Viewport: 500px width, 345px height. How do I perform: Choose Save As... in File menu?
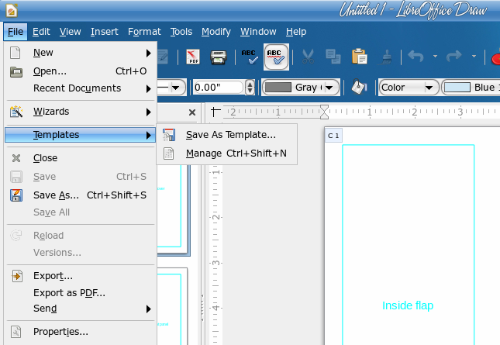[x=80, y=195]
